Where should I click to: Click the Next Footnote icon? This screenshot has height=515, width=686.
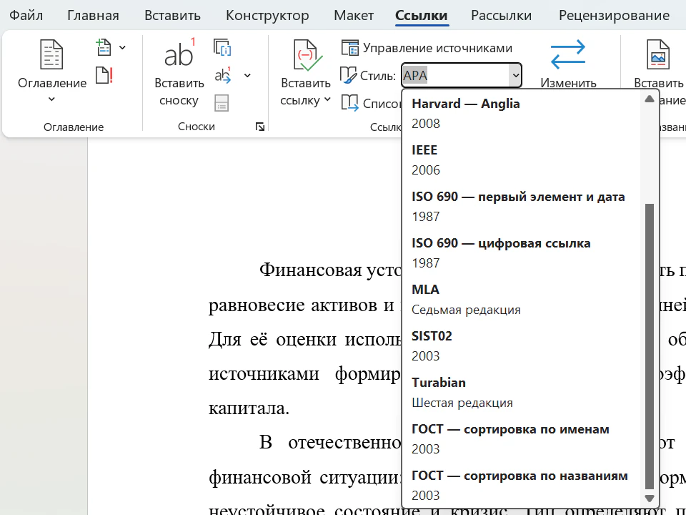click(x=223, y=75)
